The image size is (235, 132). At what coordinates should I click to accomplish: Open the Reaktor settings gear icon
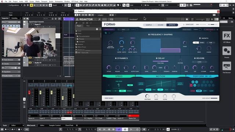[x=212, y=19]
